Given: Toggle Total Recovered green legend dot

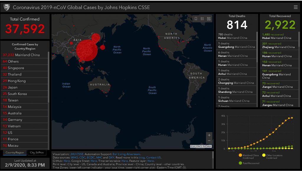Looking at the screenshot, I should coord(240,163).
